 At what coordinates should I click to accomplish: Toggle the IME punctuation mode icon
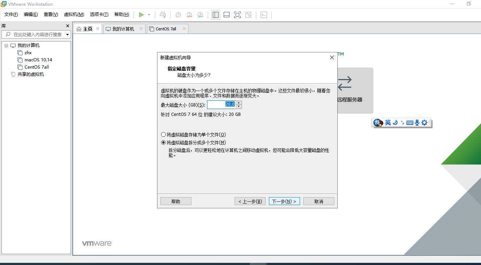pos(402,123)
